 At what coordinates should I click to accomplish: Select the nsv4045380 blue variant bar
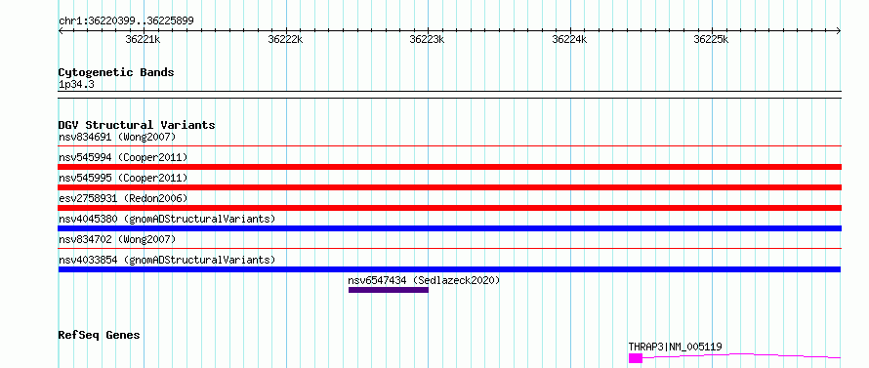click(x=449, y=228)
